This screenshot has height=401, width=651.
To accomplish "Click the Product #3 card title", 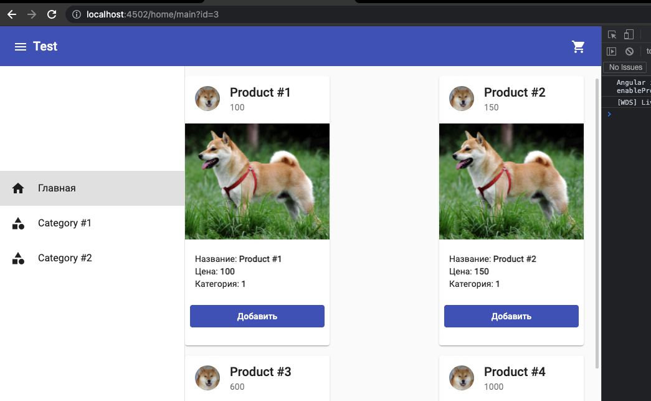I will [260, 372].
